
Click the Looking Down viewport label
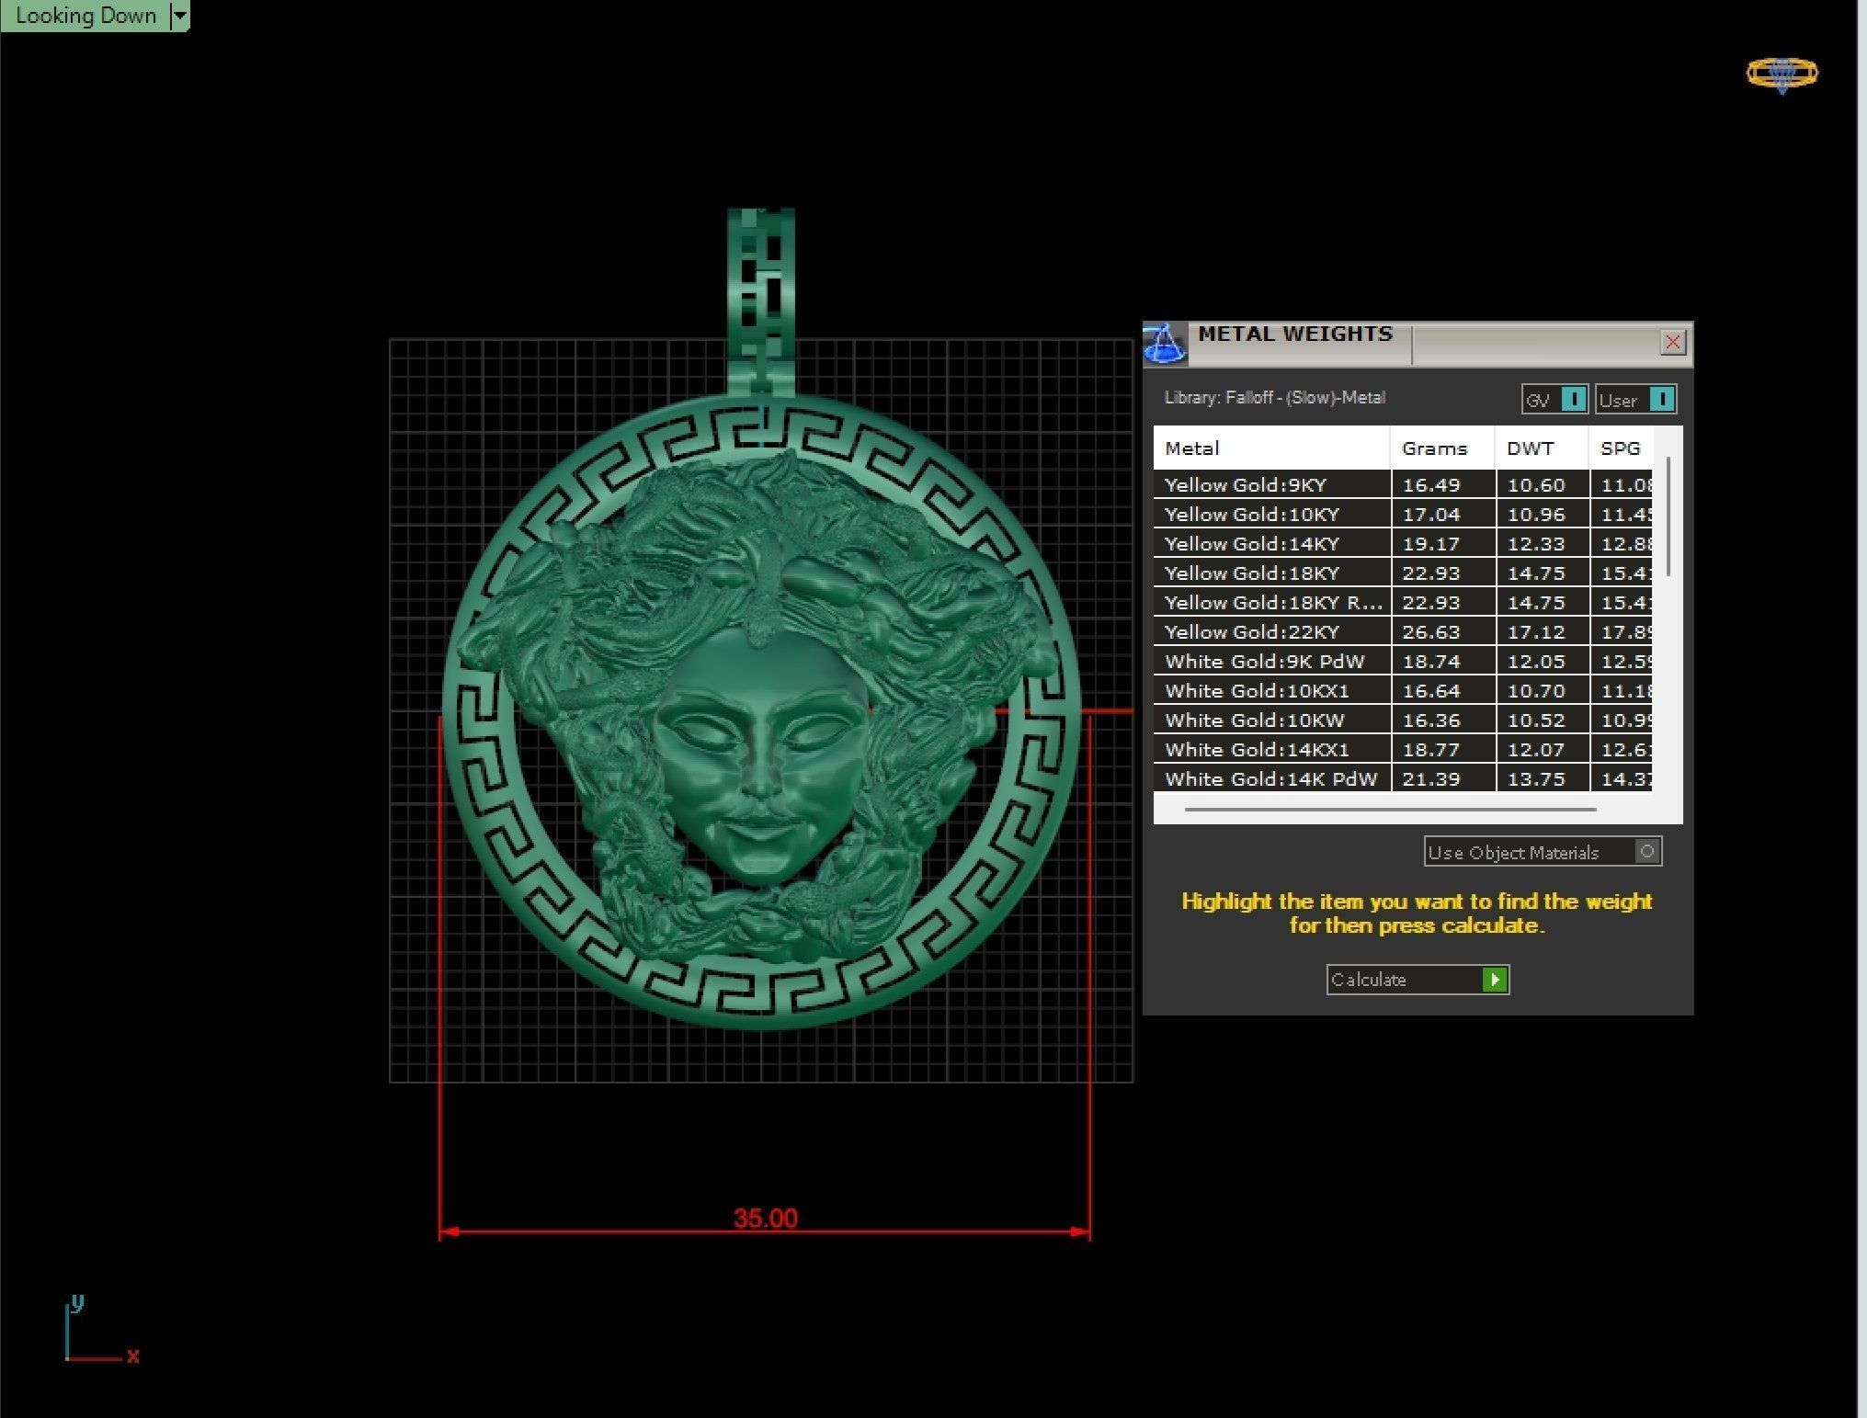point(85,16)
